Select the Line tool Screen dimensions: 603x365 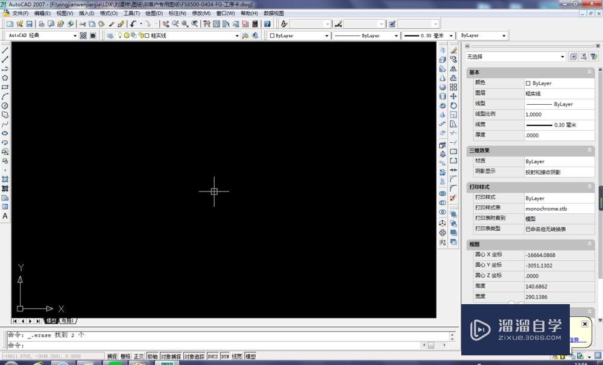tap(5, 49)
